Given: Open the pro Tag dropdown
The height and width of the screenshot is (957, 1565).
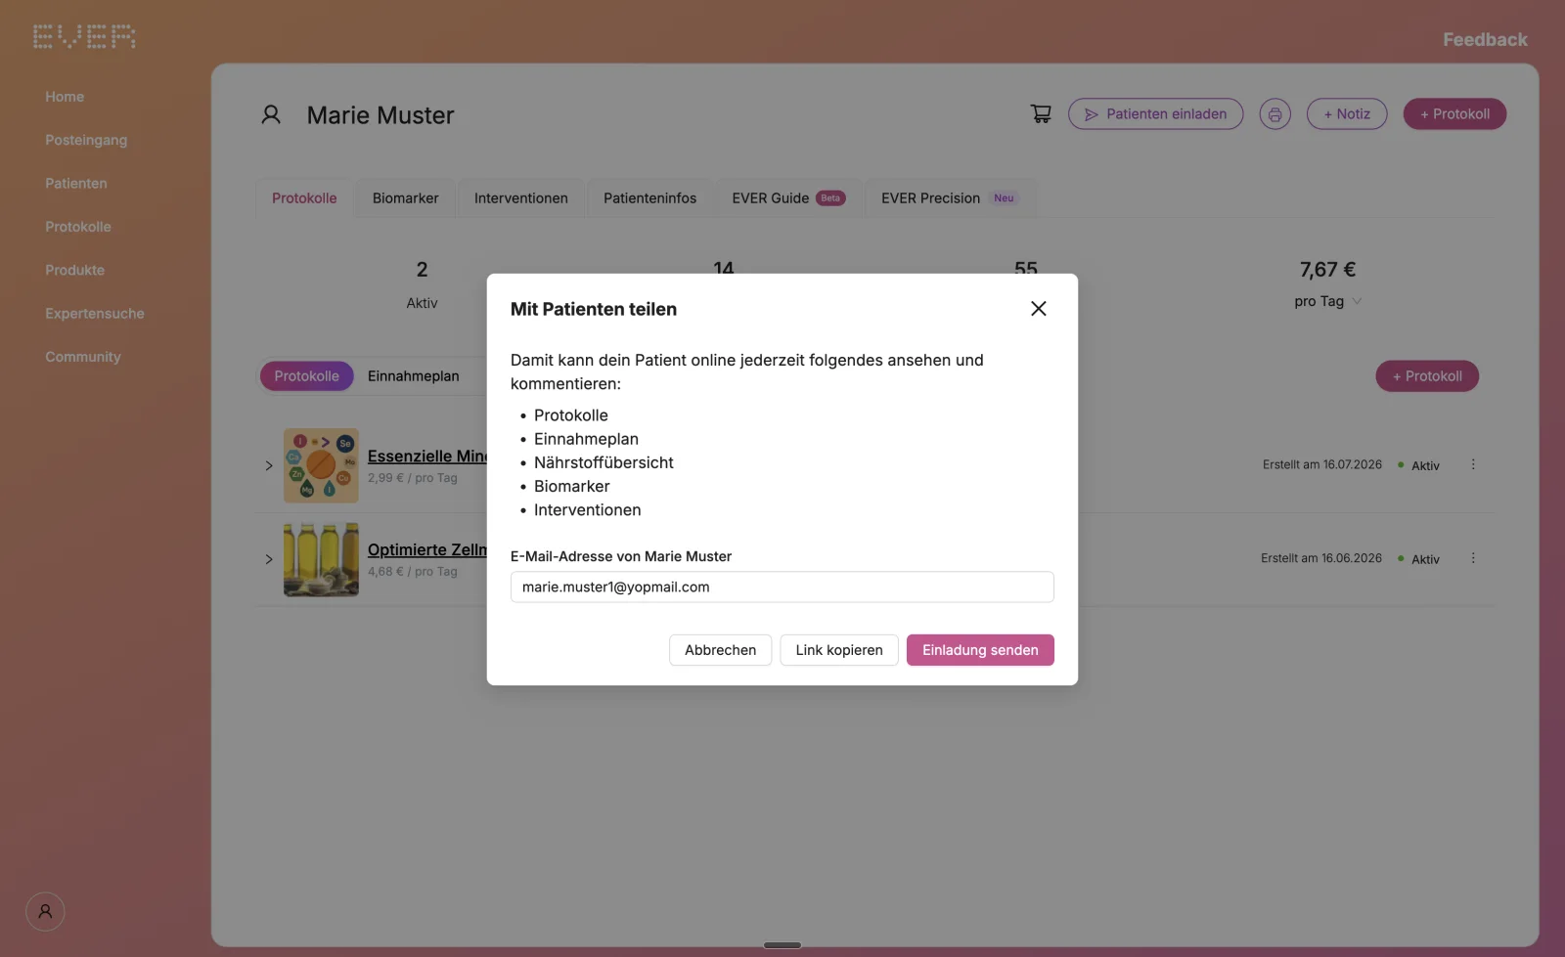Looking at the screenshot, I should point(1327,301).
